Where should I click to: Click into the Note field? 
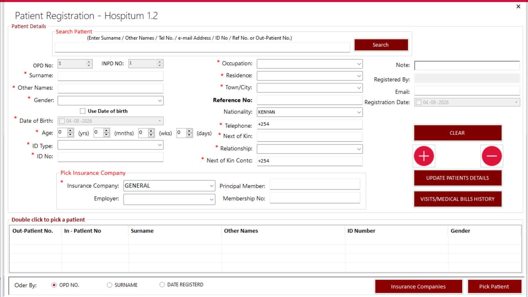pyautogui.click(x=467, y=66)
